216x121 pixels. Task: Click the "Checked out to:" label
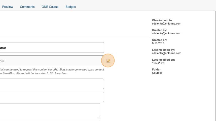coord(162,20)
